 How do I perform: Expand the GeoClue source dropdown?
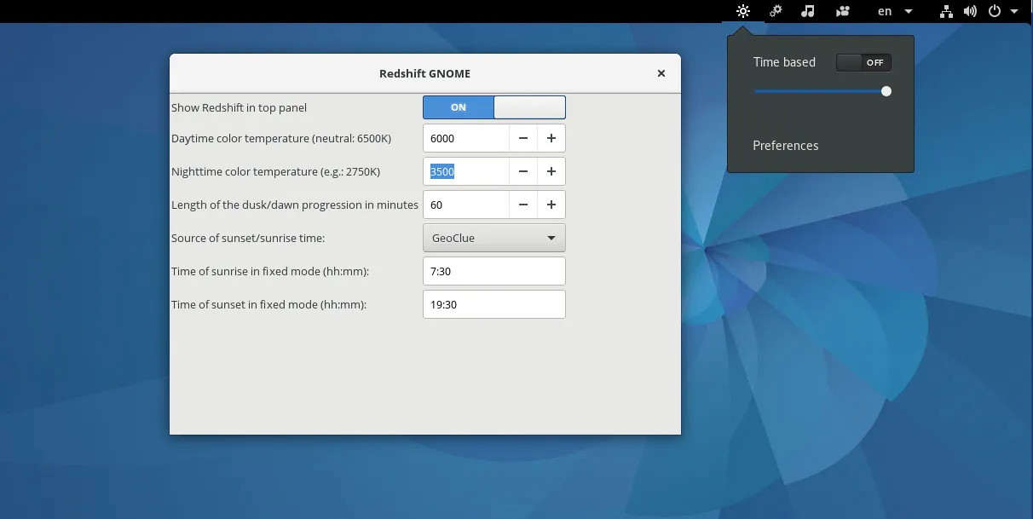(493, 238)
